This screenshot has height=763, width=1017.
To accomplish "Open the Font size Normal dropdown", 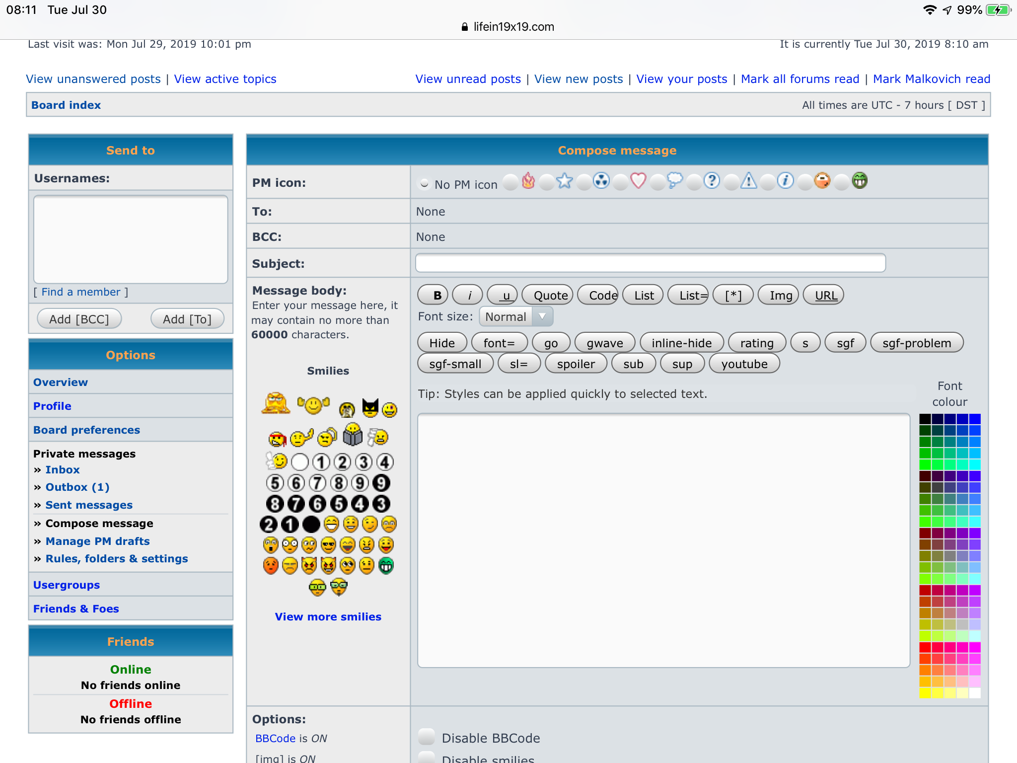I will pyautogui.click(x=516, y=317).
